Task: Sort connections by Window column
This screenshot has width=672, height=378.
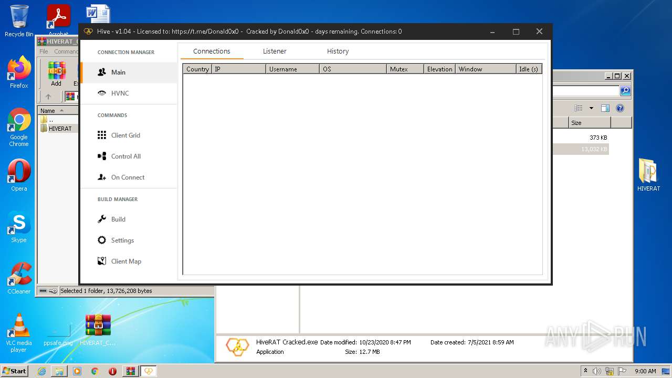Action: tap(486, 69)
